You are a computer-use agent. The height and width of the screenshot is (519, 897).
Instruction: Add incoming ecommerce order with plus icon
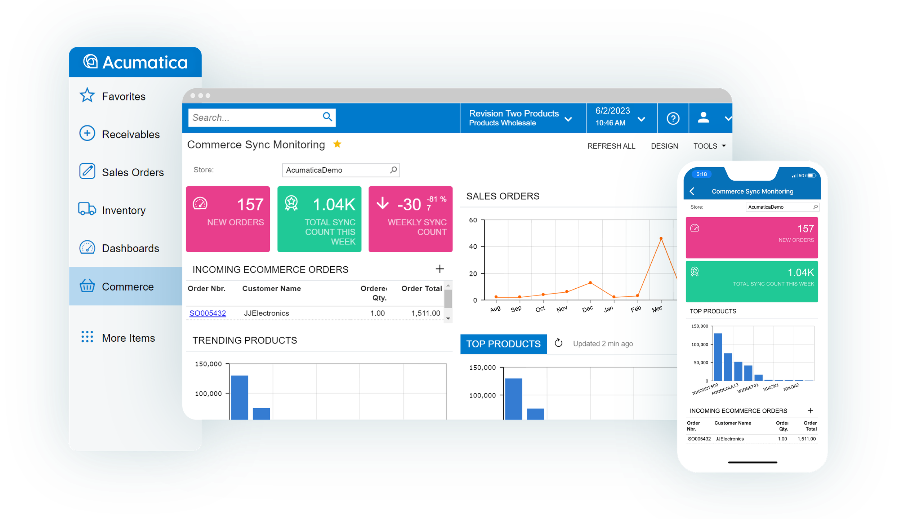440,269
